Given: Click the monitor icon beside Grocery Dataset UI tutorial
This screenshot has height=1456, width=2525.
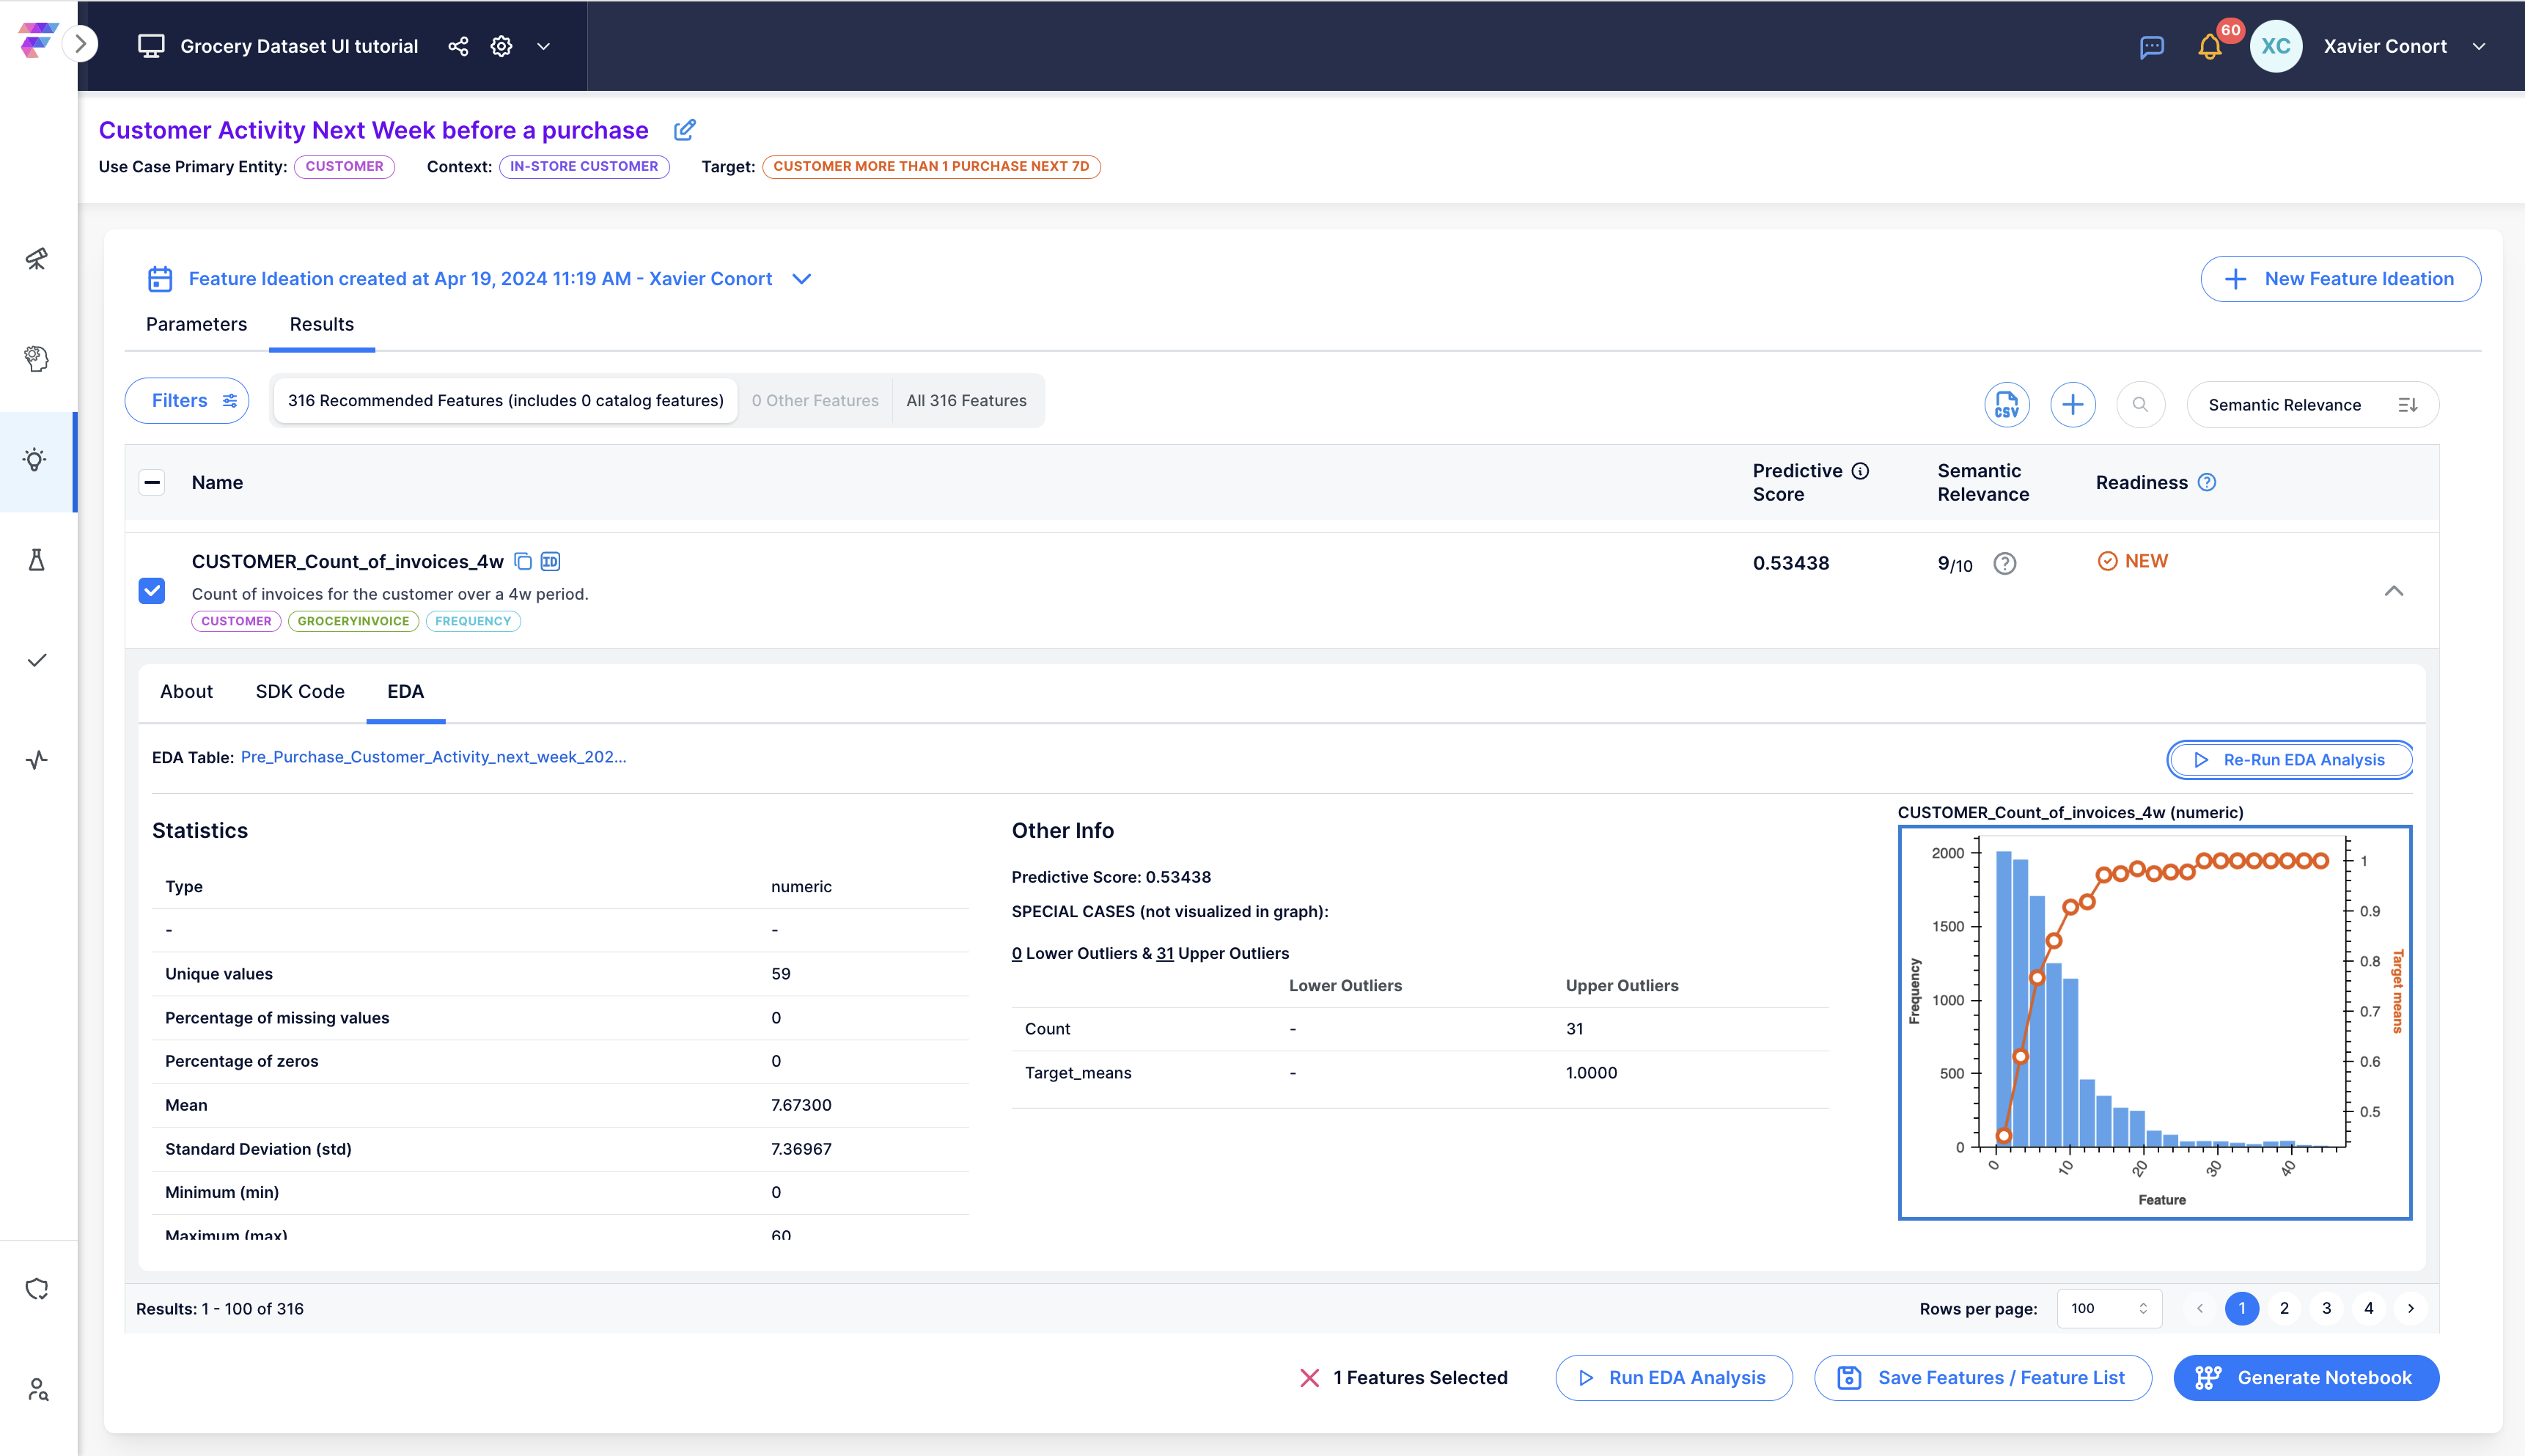Looking at the screenshot, I should click(x=151, y=46).
